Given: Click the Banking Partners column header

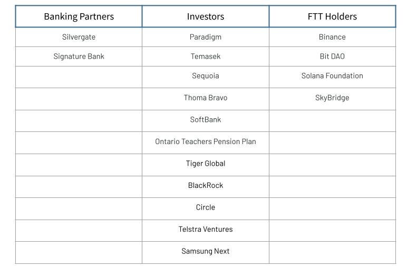Looking at the screenshot, I should tap(79, 16).
